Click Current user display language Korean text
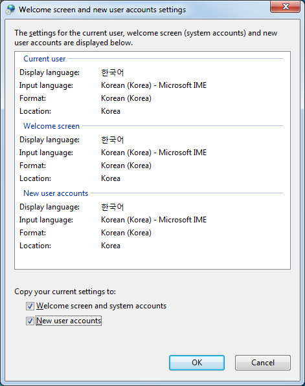 click(x=113, y=72)
